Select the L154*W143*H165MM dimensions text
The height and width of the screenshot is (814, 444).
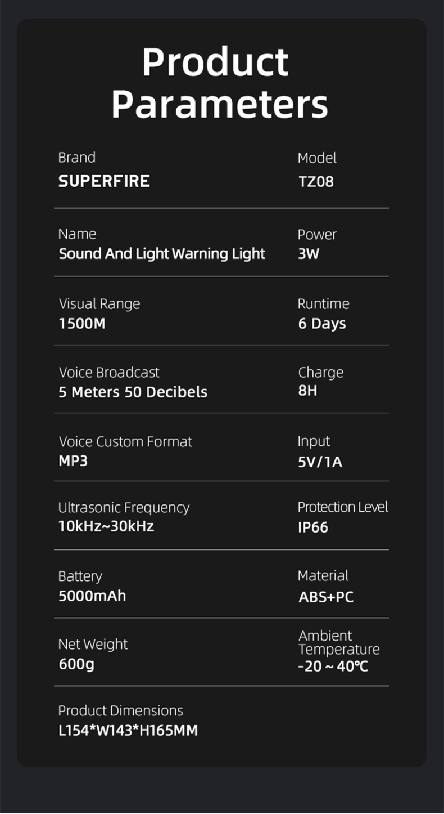tap(128, 731)
